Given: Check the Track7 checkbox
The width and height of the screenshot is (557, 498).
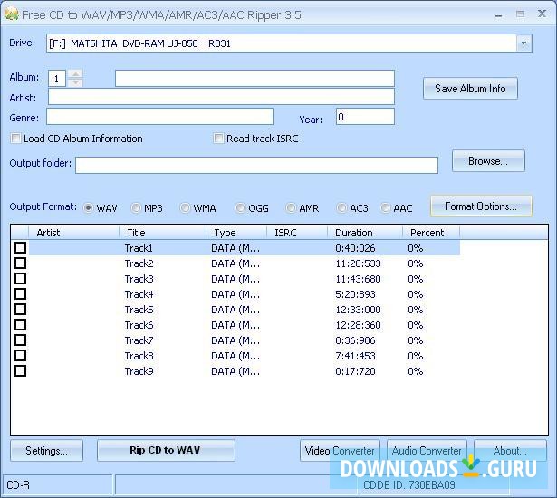Looking at the screenshot, I should coord(20,340).
